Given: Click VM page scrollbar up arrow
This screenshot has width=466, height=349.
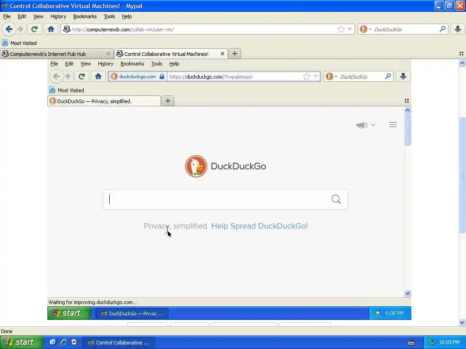Looking at the screenshot, I should coord(407,110).
